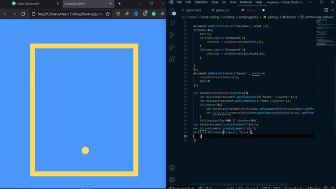Click the Users breadcrumb segment
336x189 pixels.
(x=193, y=17)
